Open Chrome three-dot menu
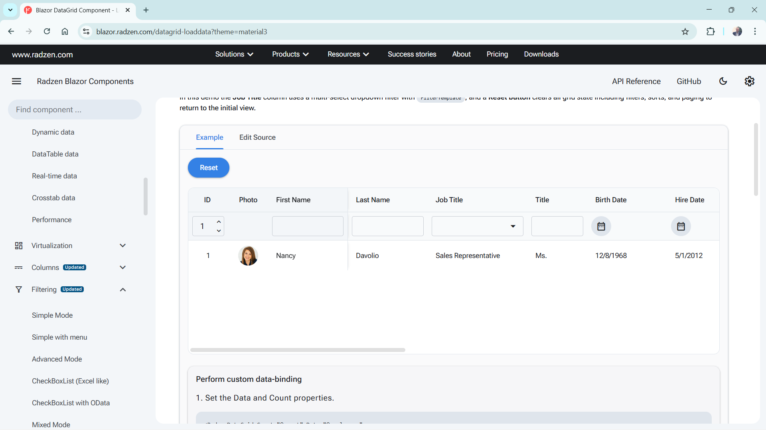This screenshot has width=766, height=430. click(x=755, y=32)
